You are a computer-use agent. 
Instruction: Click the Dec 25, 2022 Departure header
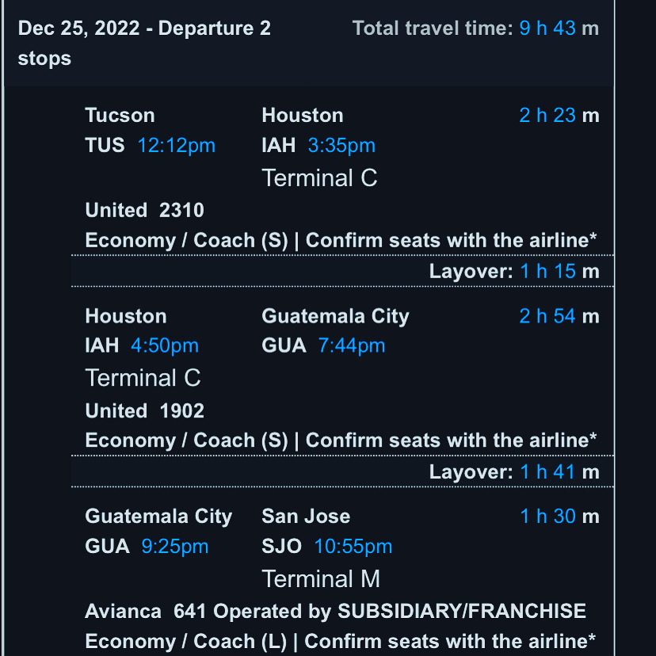(x=144, y=29)
